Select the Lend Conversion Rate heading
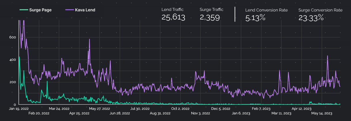Screen dimensions: 351x121 (266, 10)
